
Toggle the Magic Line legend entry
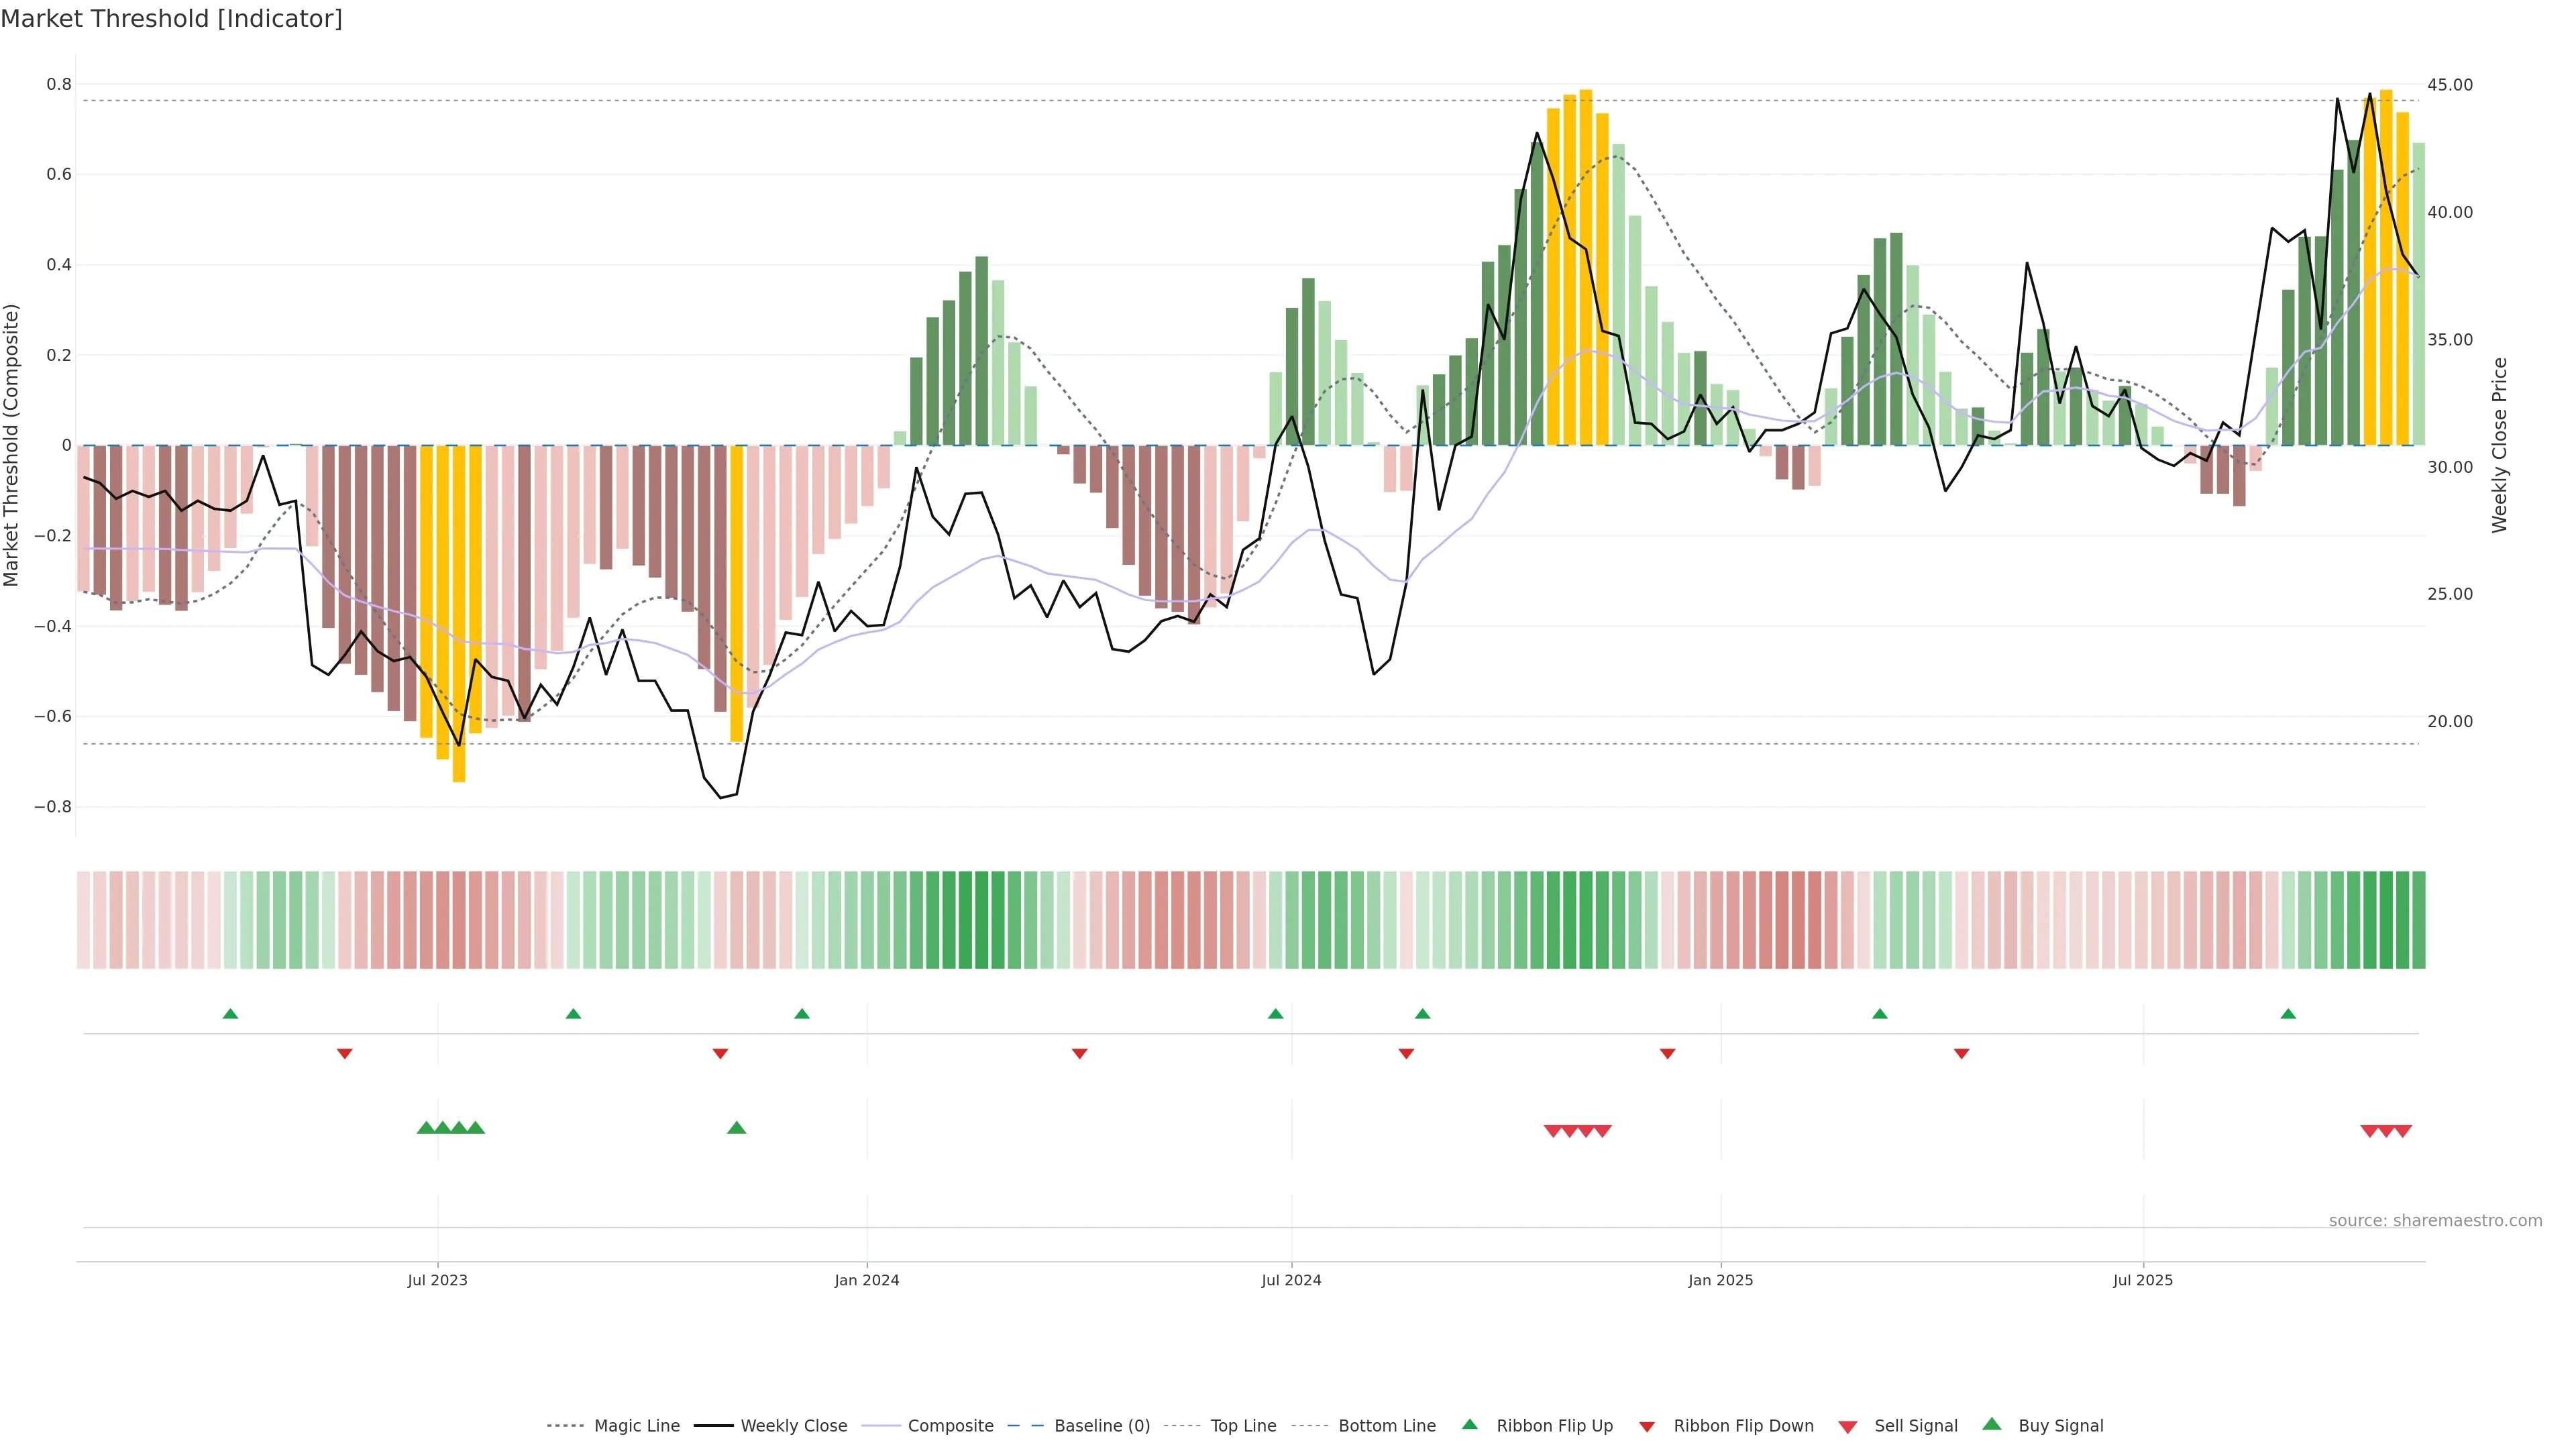click(x=636, y=1426)
